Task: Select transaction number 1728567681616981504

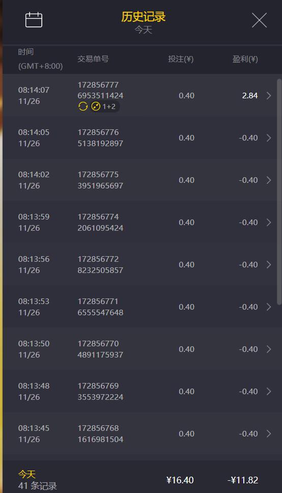Action: pyautogui.click(x=100, y=433)
